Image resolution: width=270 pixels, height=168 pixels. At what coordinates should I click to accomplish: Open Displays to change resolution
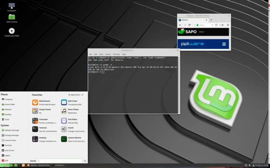(43, 139)
